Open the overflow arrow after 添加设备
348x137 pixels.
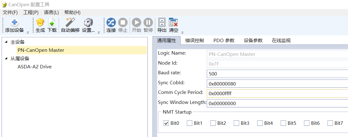click(28, 32)
